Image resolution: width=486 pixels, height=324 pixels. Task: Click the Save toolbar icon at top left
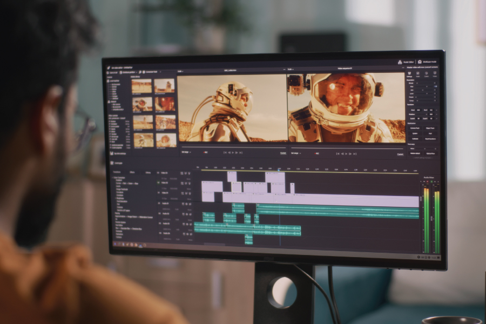[x=107, y=72]
